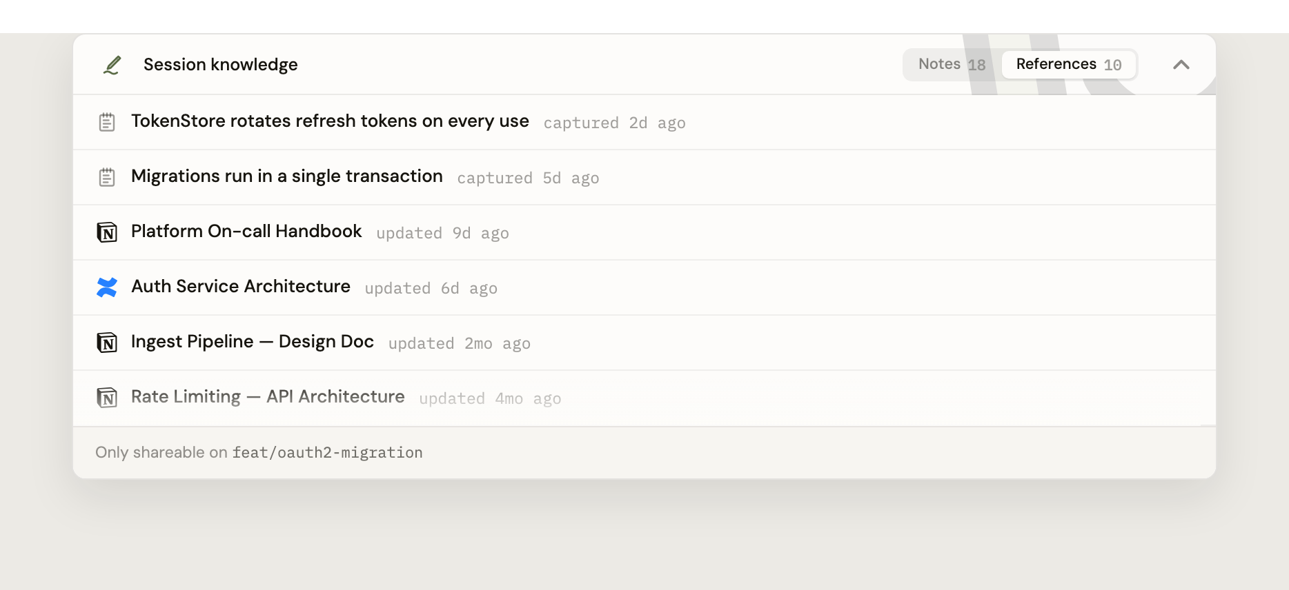Screen dimensions: 1289x590
Task: Click the captured 2d ago timestamp
Action: tap(614, 123)
